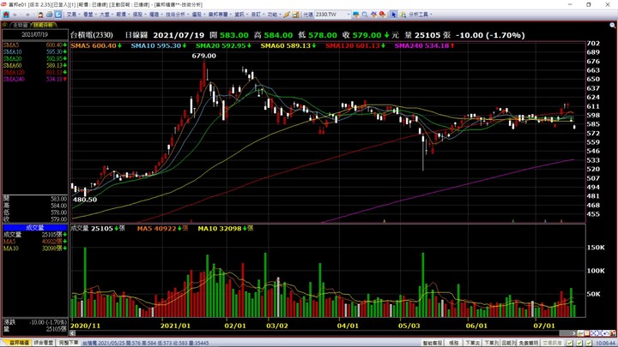Go to the Home toolbar icon
This screenshot has width=618, height=347.
6,15
